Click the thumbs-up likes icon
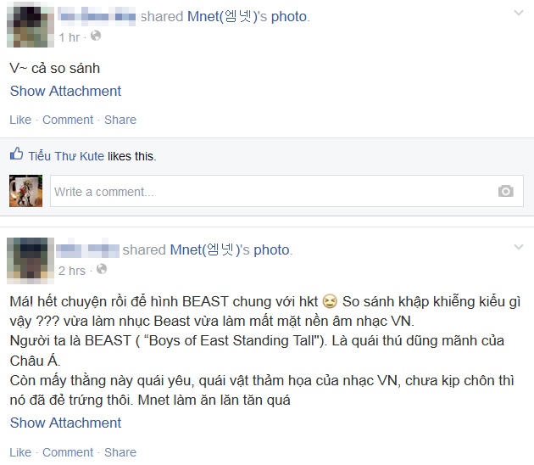This screenshot has width=534, height=465. (x=16, y=154)
